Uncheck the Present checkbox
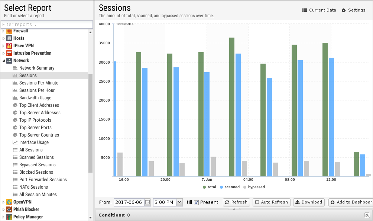Viewport: 373px width, 221px height. pos(196,202)
